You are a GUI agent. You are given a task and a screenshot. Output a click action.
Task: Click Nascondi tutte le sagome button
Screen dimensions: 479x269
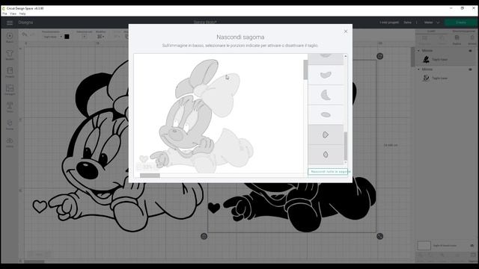pyautogui.click(x=329, y=172)
